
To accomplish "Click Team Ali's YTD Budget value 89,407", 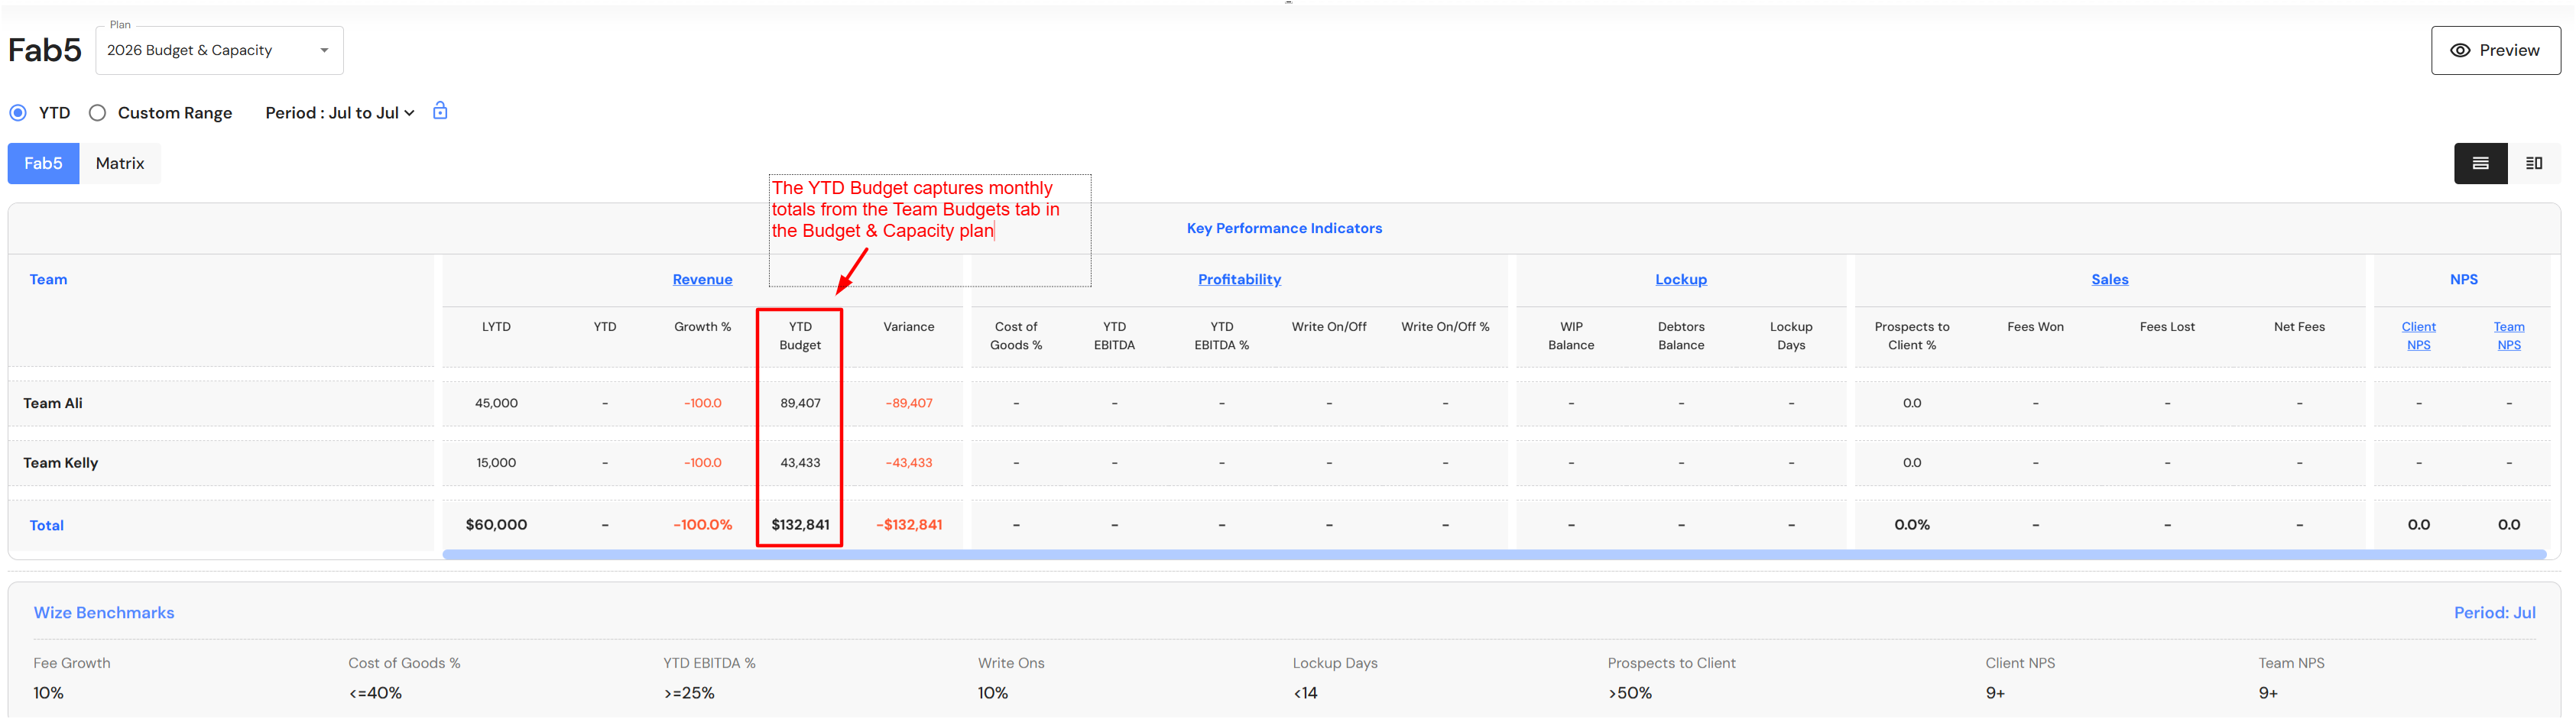I will (x=800, y=403).
